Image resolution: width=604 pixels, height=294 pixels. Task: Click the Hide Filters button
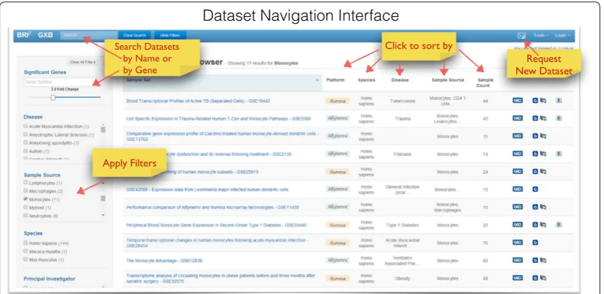170,36
